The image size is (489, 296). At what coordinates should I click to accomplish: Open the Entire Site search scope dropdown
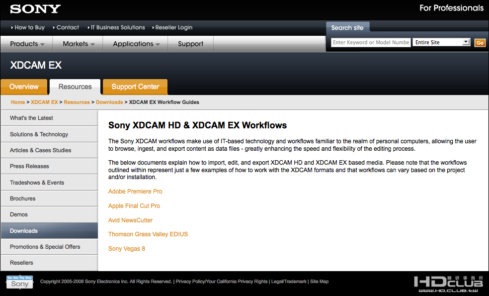[441, 42]
